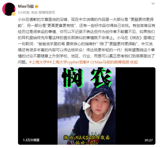The height and width of the screenshot is (148, 160).
Task: Click the Max马俊 profile avatar
Action: pos(9,9)
